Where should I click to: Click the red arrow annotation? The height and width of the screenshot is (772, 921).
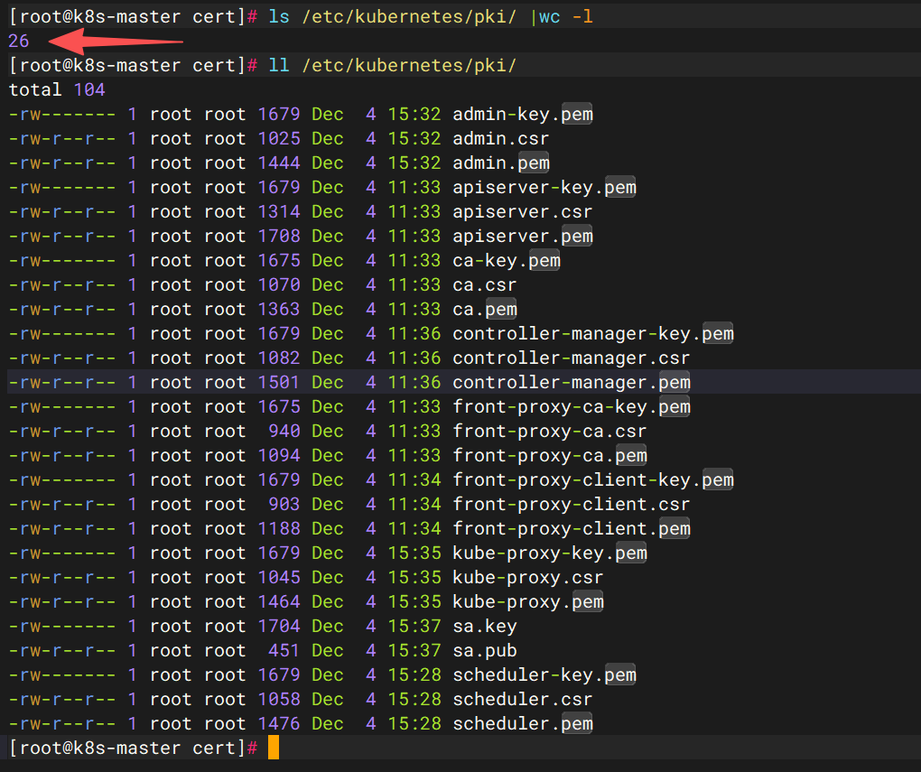point(116,41)
